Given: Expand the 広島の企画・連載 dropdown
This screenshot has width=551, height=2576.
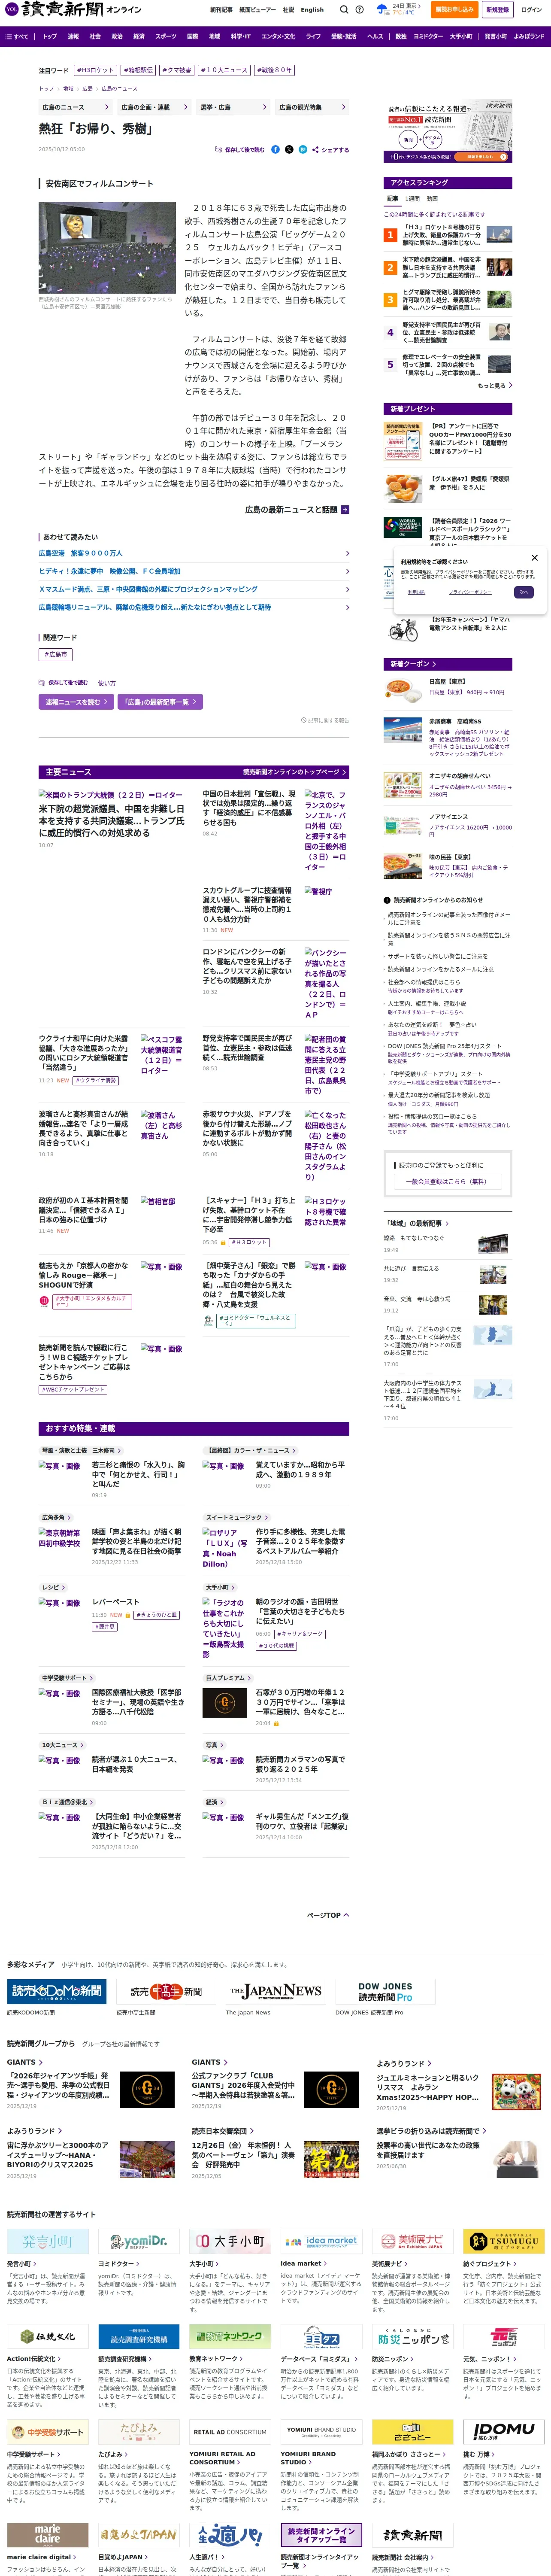Looking at the screenshot, I should [154, 107].
